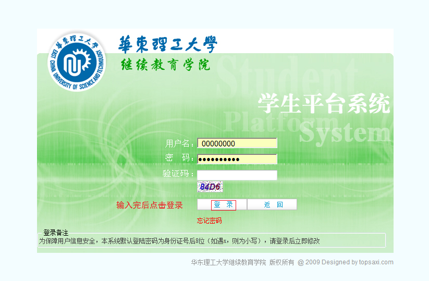Click the 登录 login button
Image resolution: width=429 pixels, height=281 pixels.
point(222,205)
